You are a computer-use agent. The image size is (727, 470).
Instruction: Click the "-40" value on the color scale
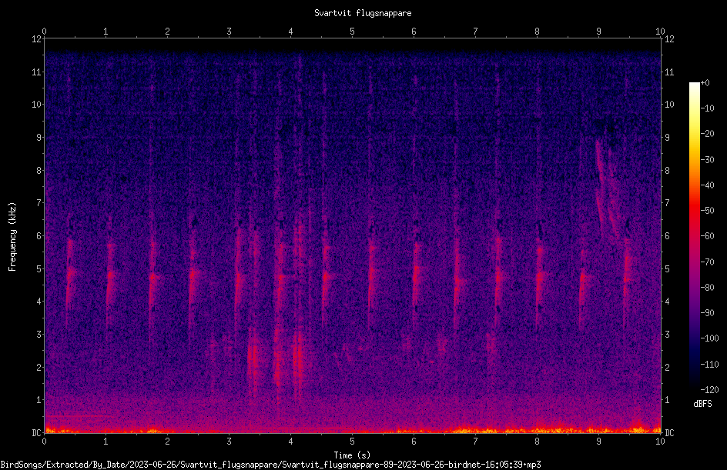[707, 185]
